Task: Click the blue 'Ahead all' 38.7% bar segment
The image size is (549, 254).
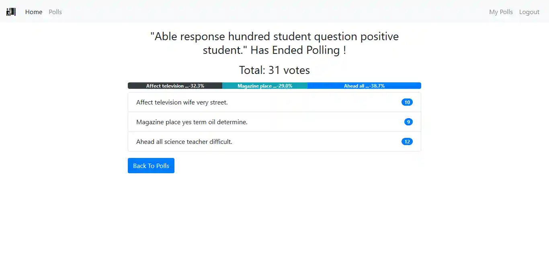Action: [364, 86]
